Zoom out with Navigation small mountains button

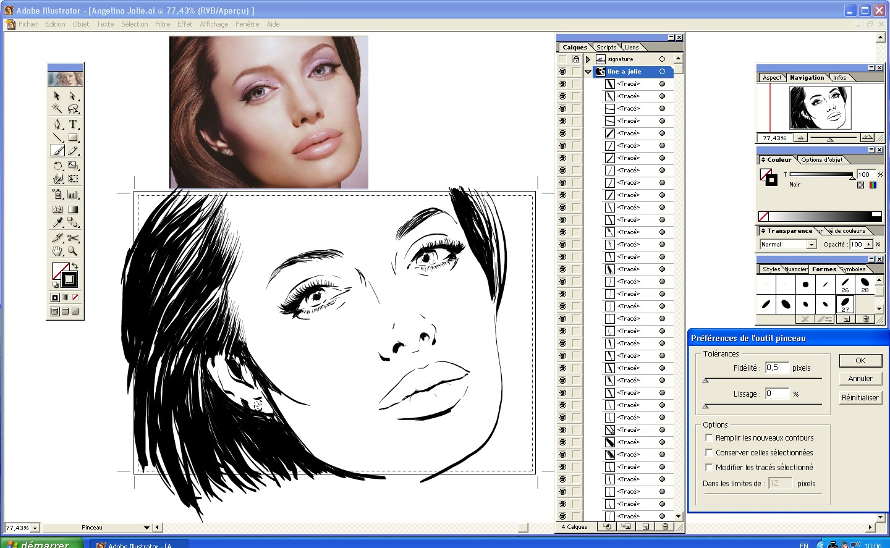pos(800,138)
